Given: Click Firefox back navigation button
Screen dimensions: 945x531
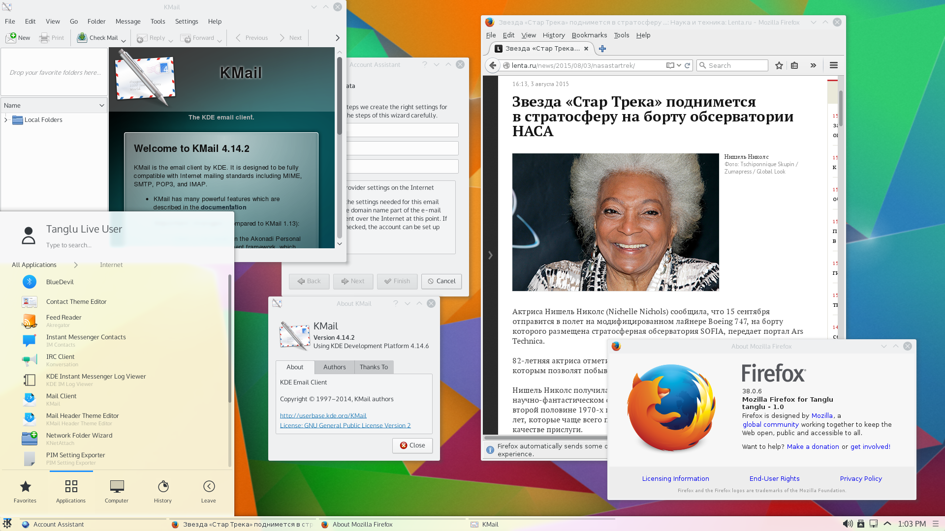Looking at the screenshot, I should tap(493, 65).
